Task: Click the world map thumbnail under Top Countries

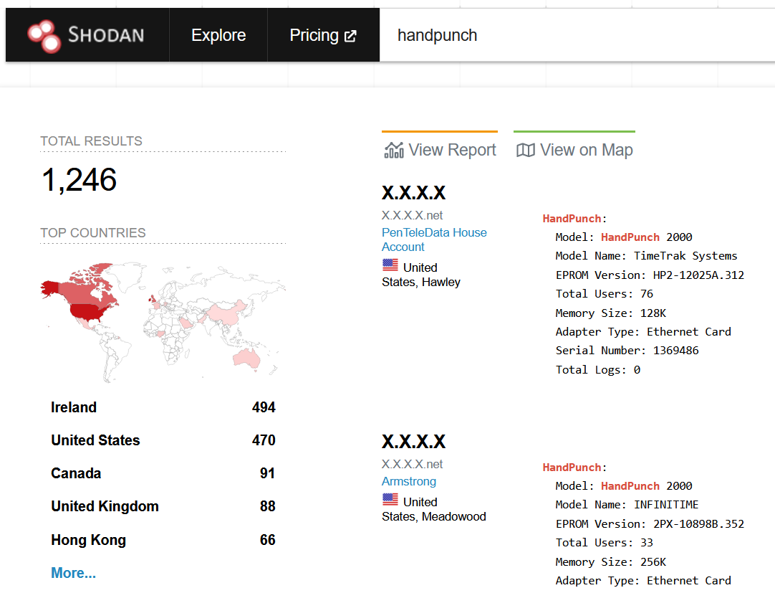Action: coord(163,322)
